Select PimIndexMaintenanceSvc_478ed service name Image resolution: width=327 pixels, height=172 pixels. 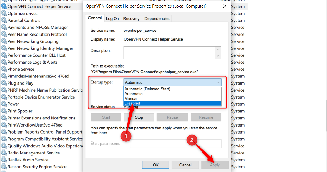click(x=38, y=76)
